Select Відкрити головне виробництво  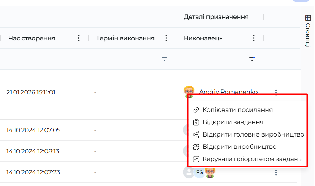tap(253, 134)
